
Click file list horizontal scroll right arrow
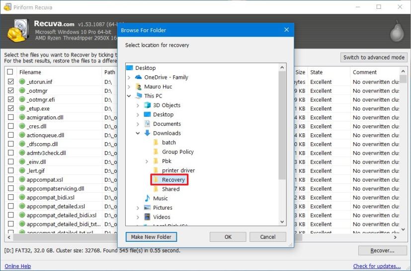click(x=395, y=237)
